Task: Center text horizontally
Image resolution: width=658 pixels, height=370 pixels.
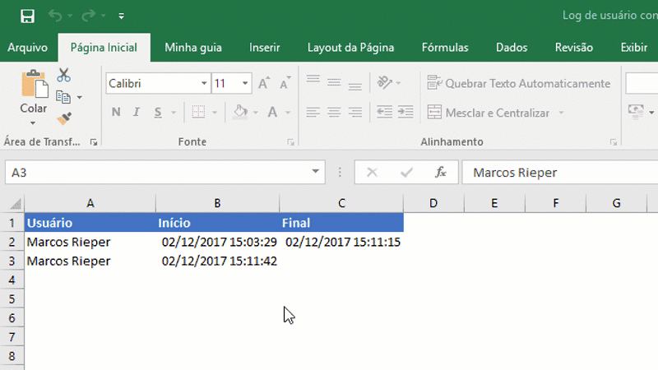Action: pyautogui.click(x=334, y=112)
